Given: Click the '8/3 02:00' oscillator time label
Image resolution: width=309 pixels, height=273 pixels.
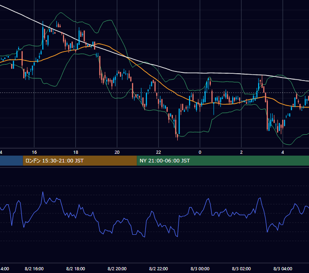Looking at the screenshot, I should pos(241,268).
